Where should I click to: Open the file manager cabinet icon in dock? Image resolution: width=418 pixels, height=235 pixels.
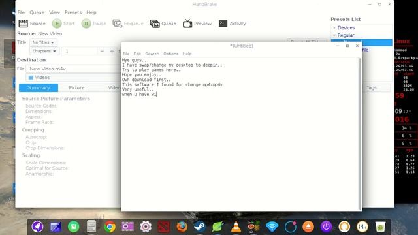coord(91,227)
